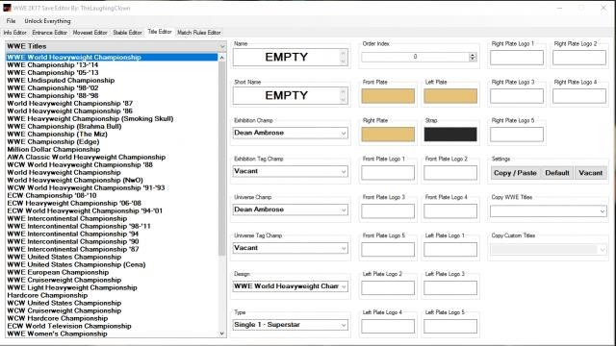Click the Right Plate Logo 2 field

point(579,58)
